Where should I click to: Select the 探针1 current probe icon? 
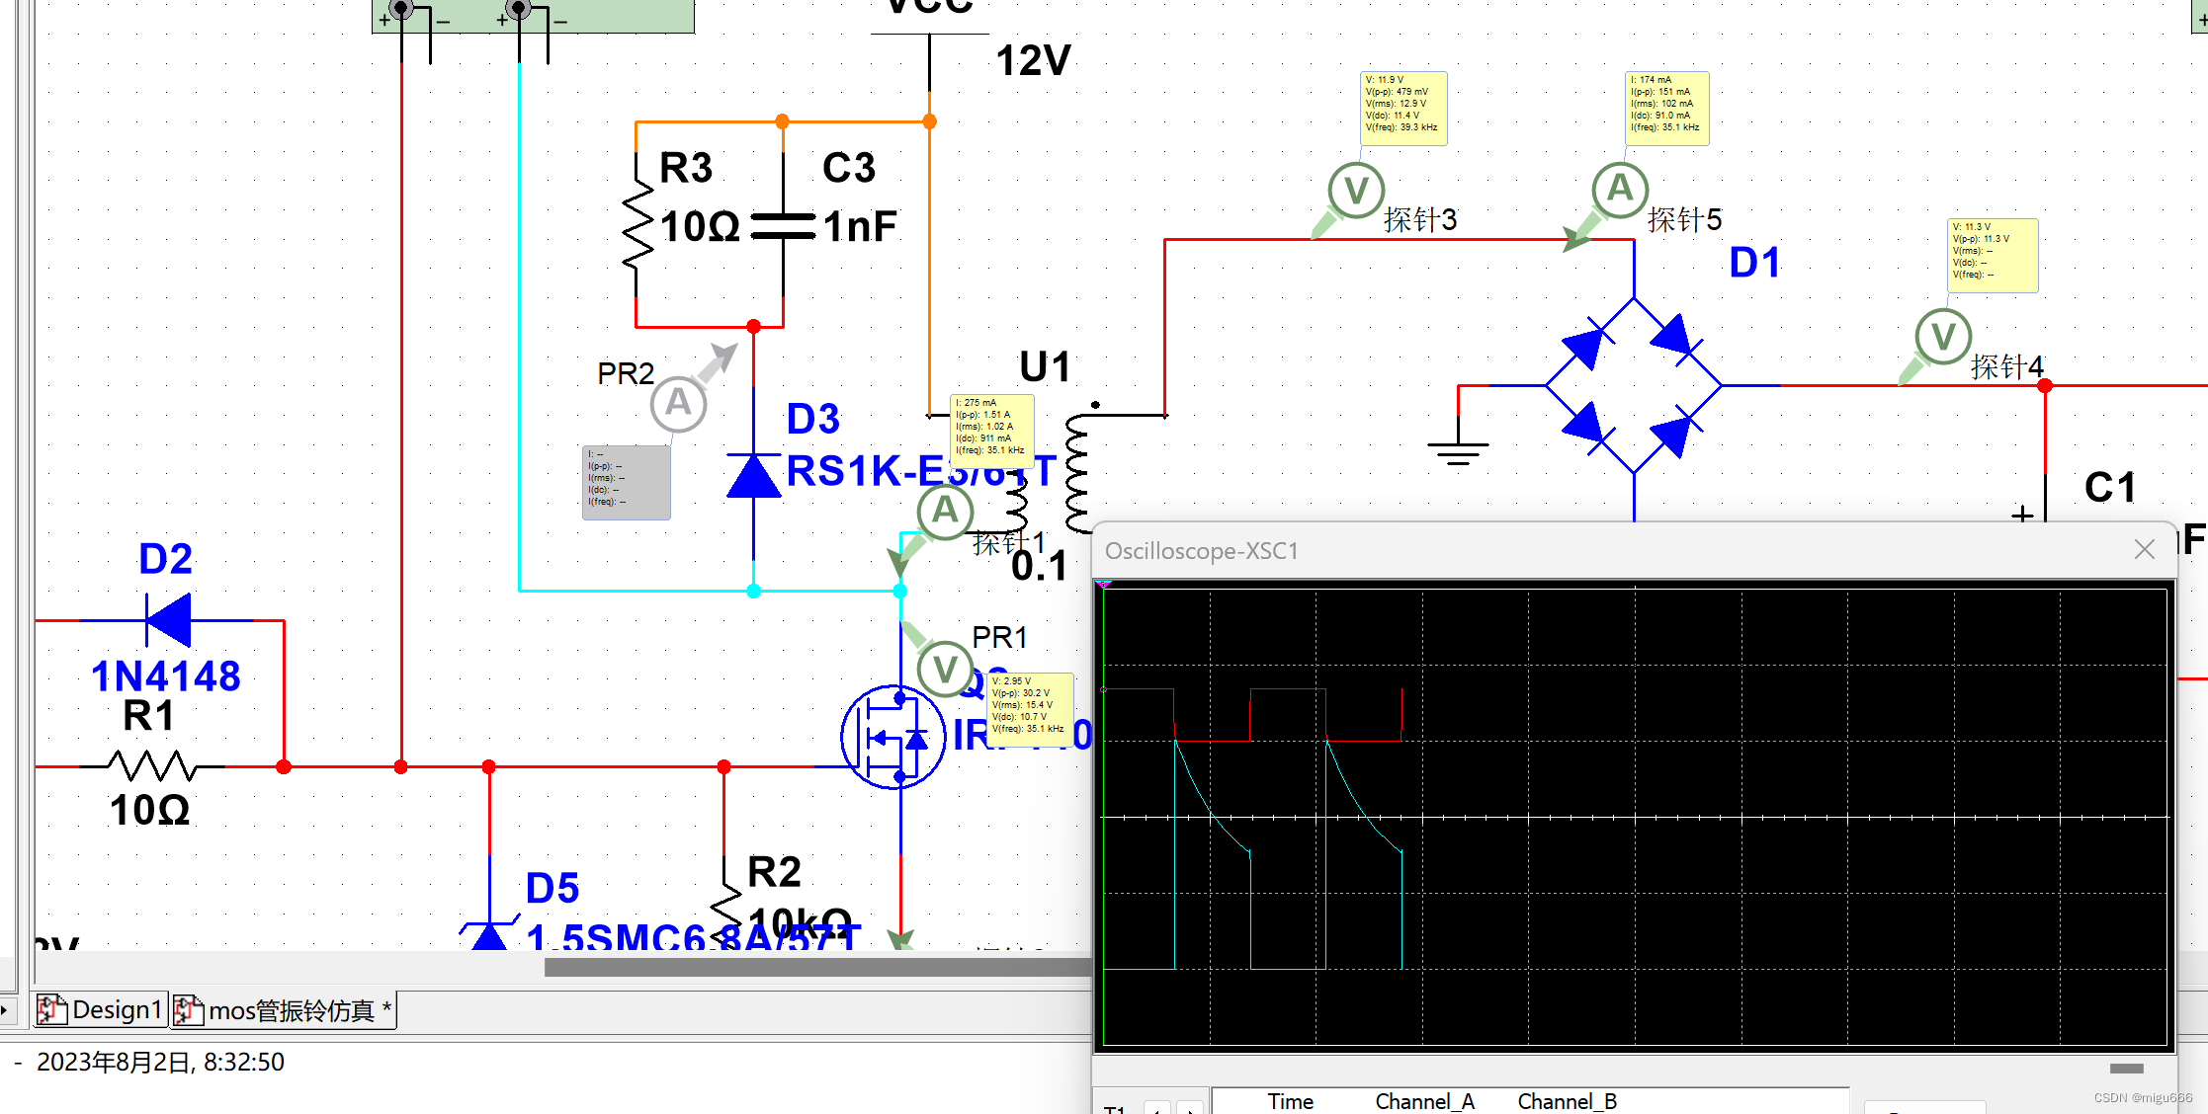tap(945, 512)
